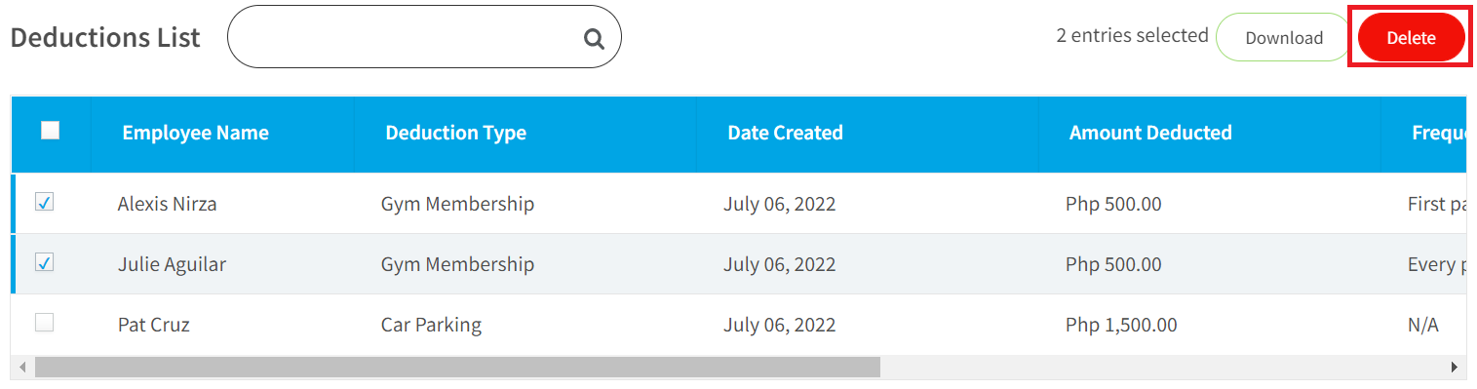
Task: Sort by Employee Name column header
Action: click(195, 133)
